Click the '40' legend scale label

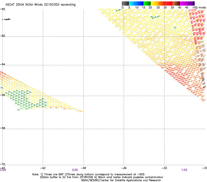point(180,8)
